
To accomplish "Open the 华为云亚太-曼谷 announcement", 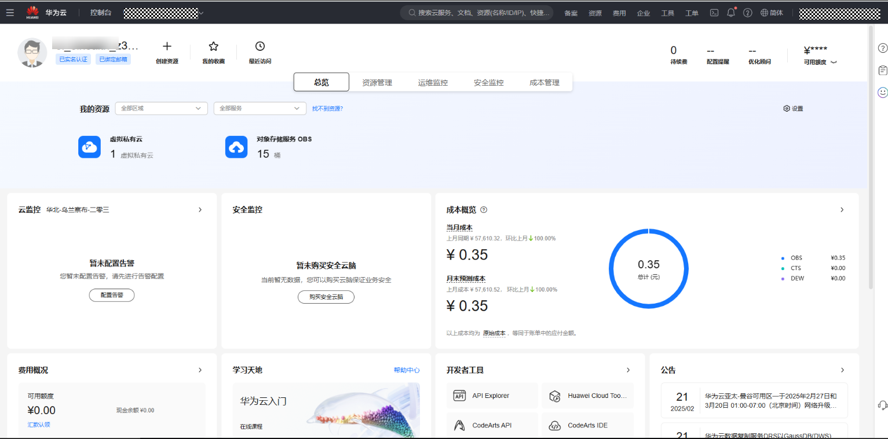I will pyautogui.click(x=754, y=401).
